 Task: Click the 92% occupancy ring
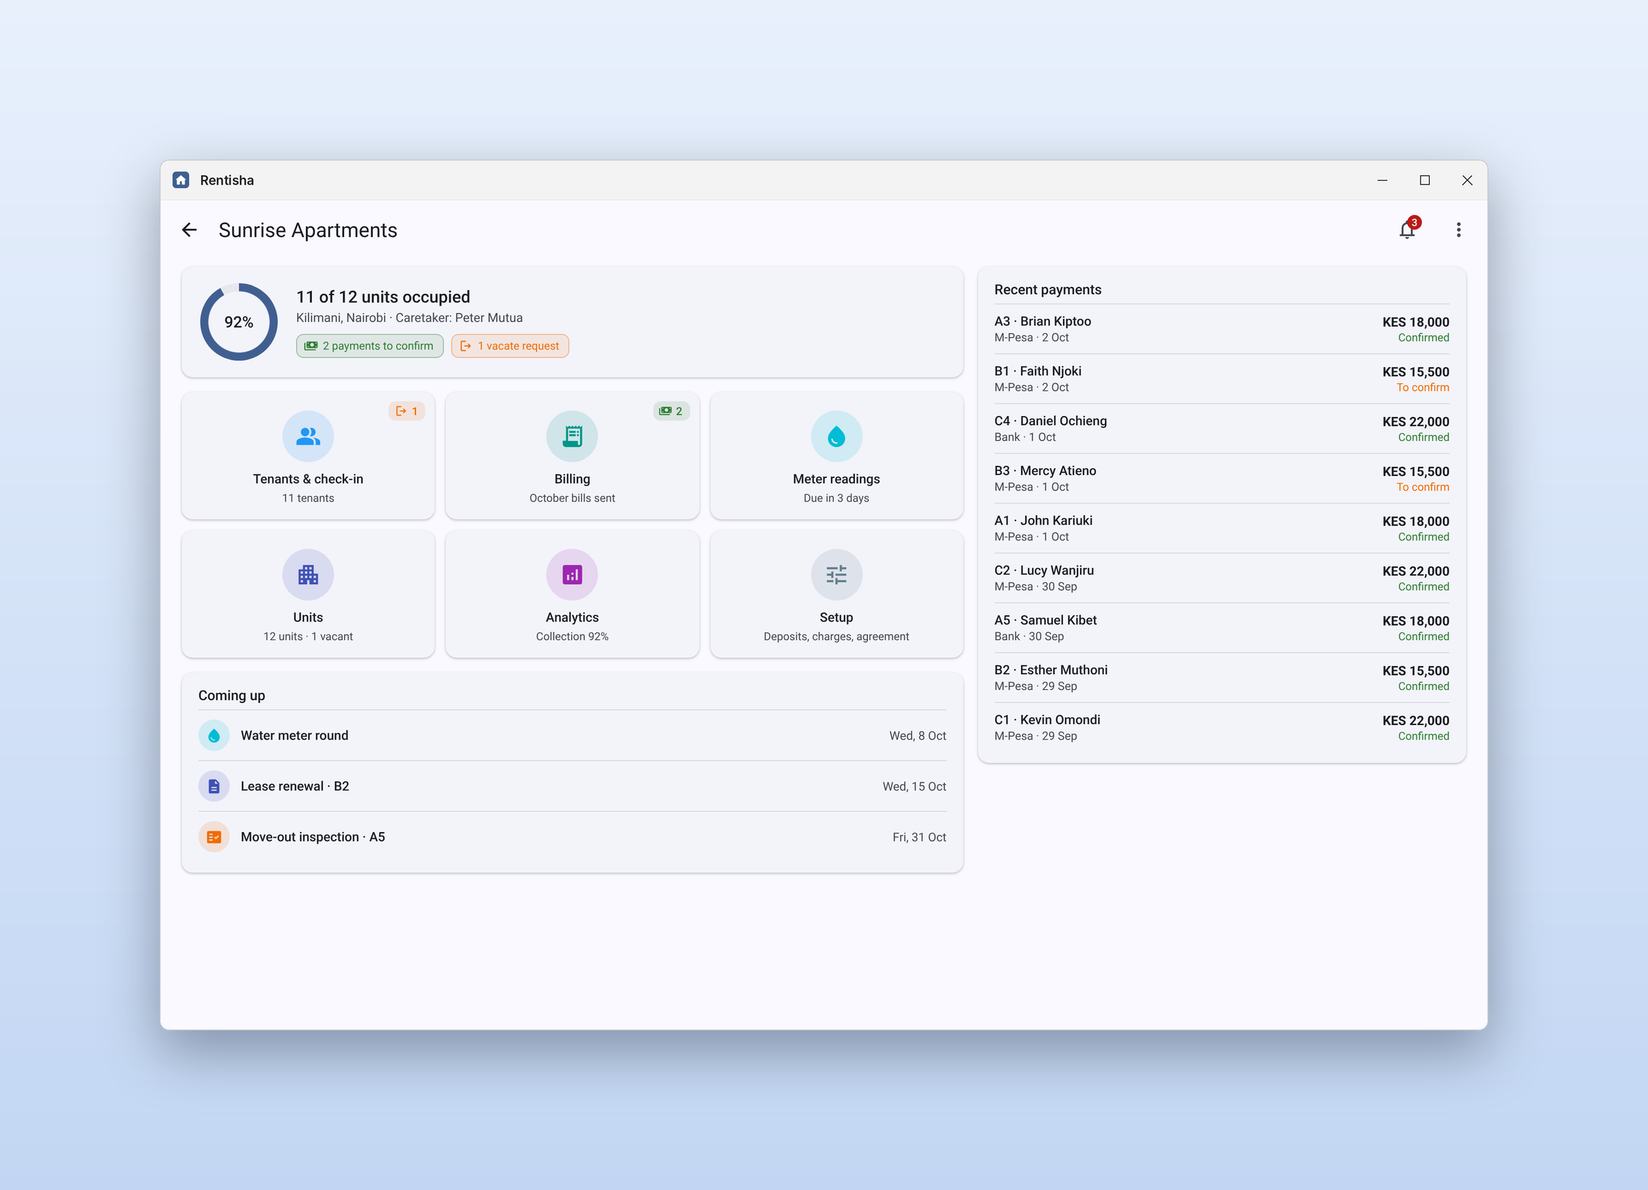coord(238,322)
